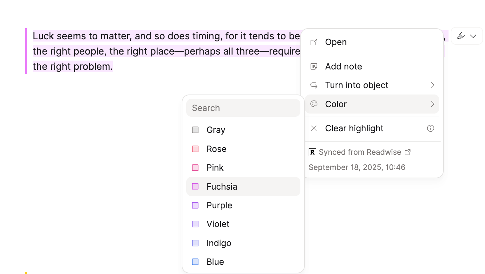Viewport: 485px width, 274px height.
Task: Click the X icon beside Clear highlight
Action: (x=314, y=128)
